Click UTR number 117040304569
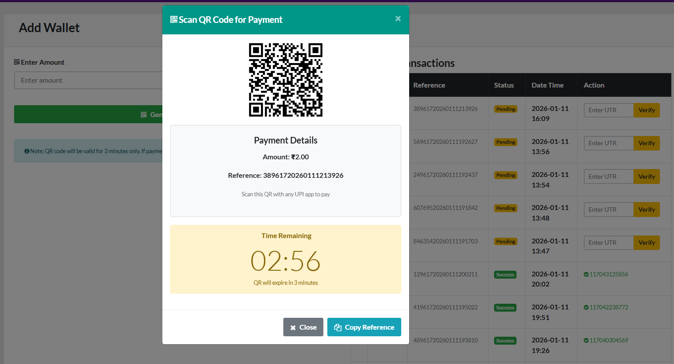 pyautogui.click(x=609, y=340)
